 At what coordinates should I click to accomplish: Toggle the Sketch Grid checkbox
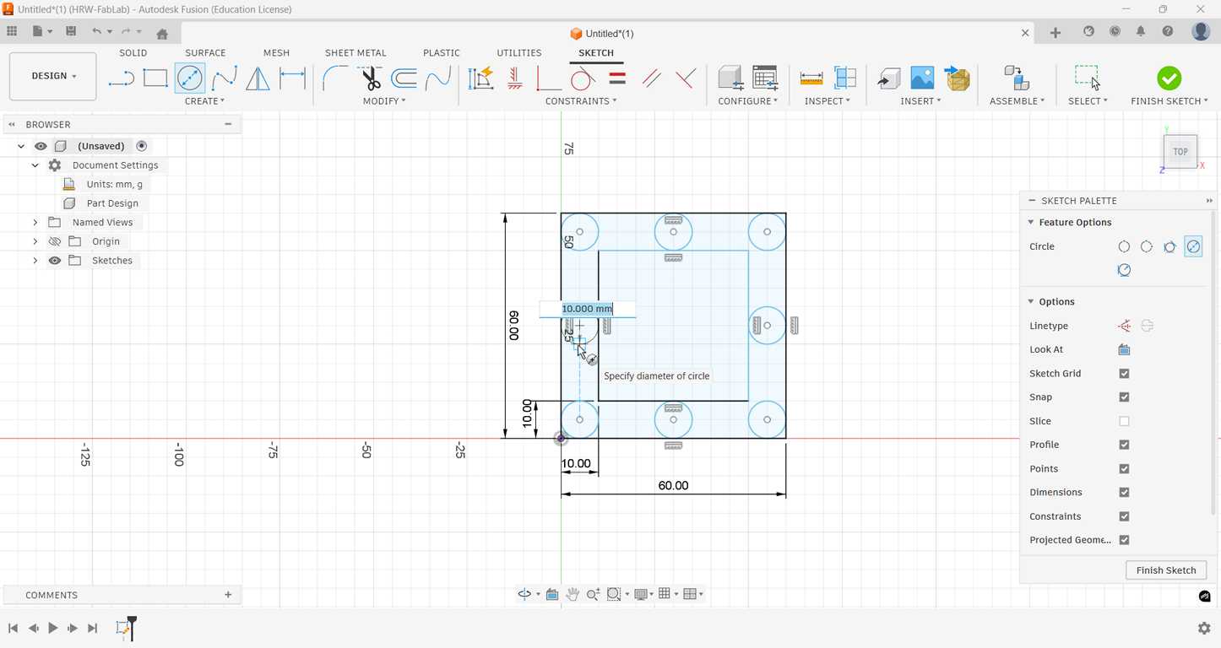1124,373
